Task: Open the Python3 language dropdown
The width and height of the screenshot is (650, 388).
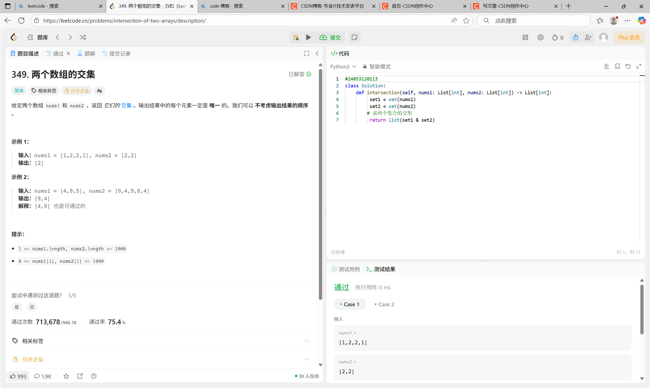Action: [343, 67]
